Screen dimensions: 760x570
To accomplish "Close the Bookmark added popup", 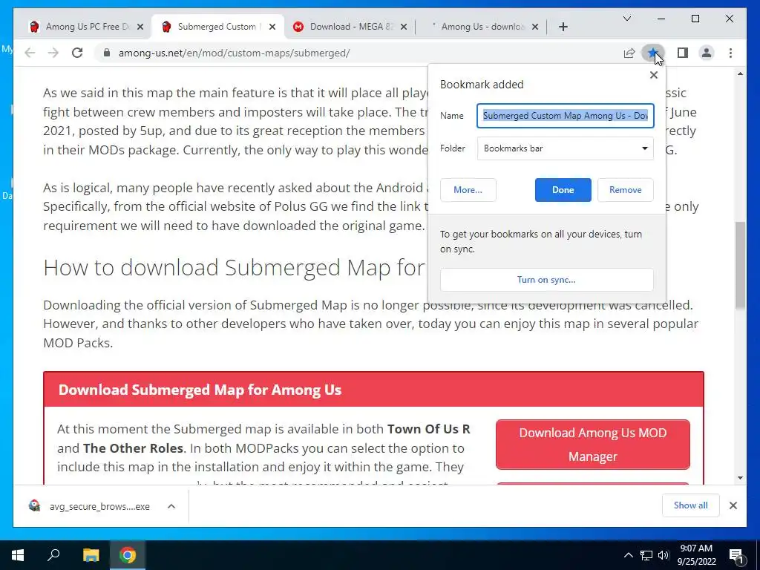I will (x=653, y=75).
